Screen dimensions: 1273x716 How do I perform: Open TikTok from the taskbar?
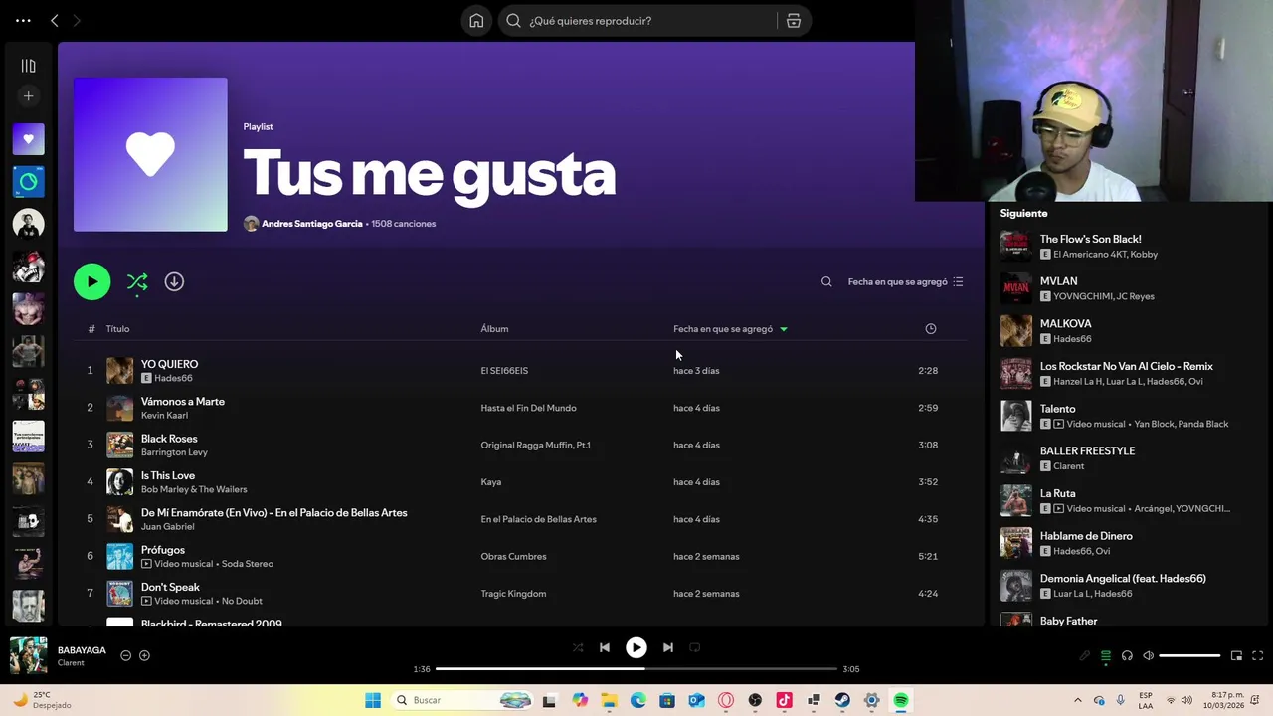coord(784,700)
